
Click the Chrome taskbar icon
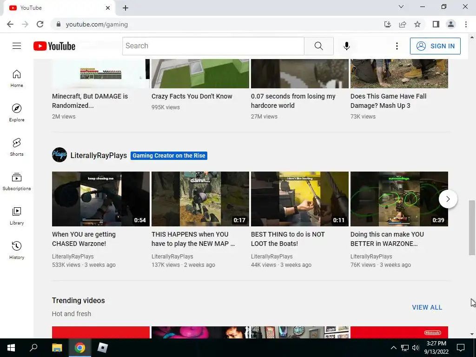coord(80,348)
